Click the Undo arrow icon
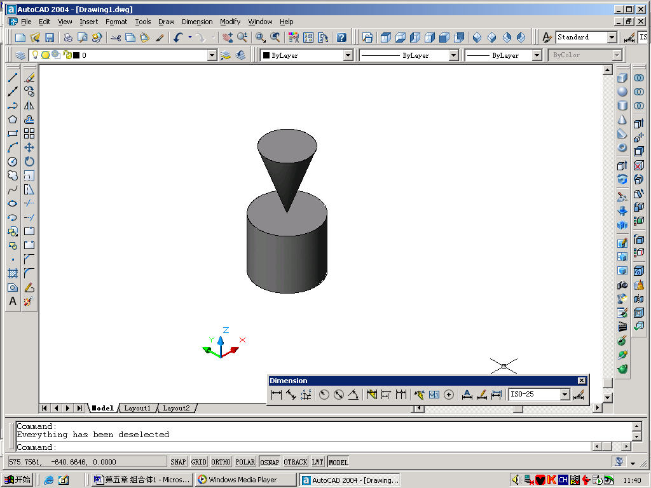651x488 pixels. coord(178,37)
